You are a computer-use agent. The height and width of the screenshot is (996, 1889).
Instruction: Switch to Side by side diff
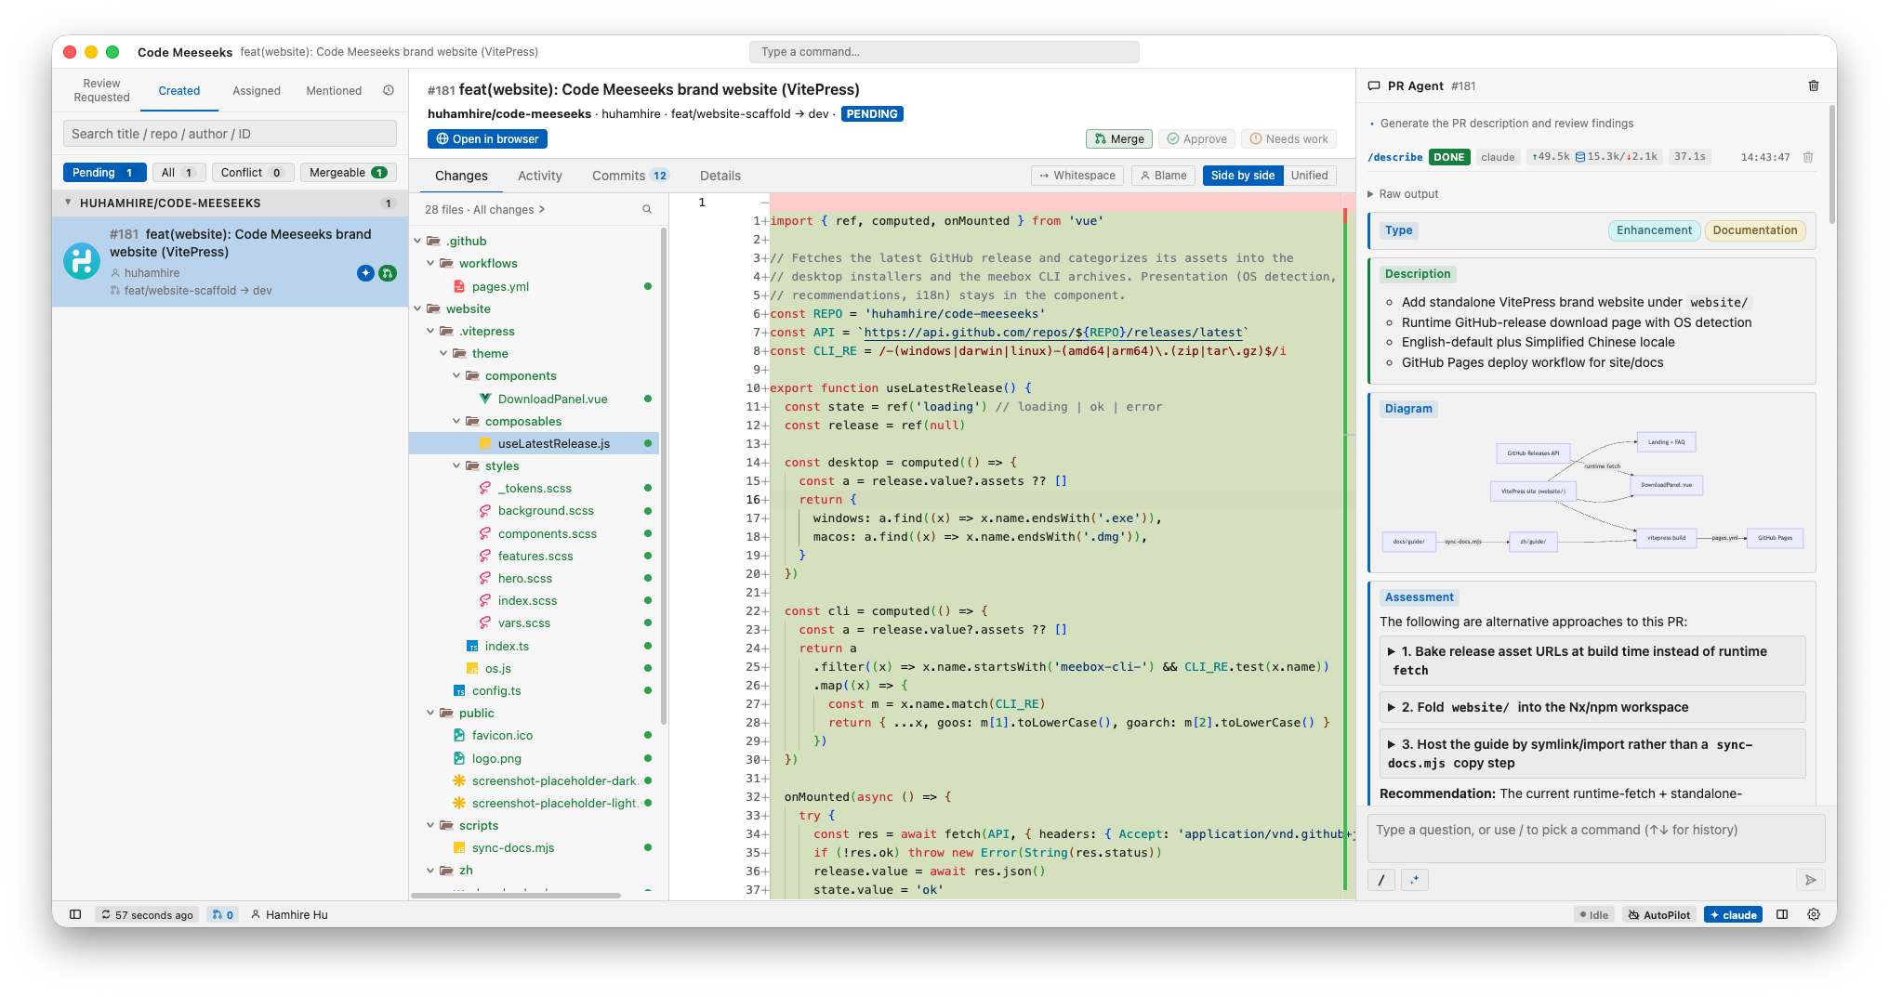click(x=1243, y=175)
